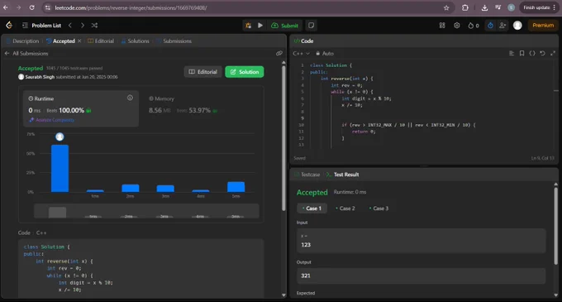Click the test result panel scrollbar
Image resolution: width=562 pixels, height=302 pixels.
click(556, 226)
